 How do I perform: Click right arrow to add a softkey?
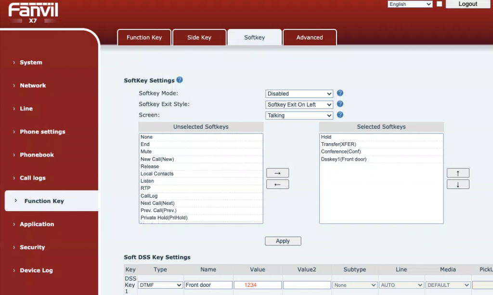(278, 173)
